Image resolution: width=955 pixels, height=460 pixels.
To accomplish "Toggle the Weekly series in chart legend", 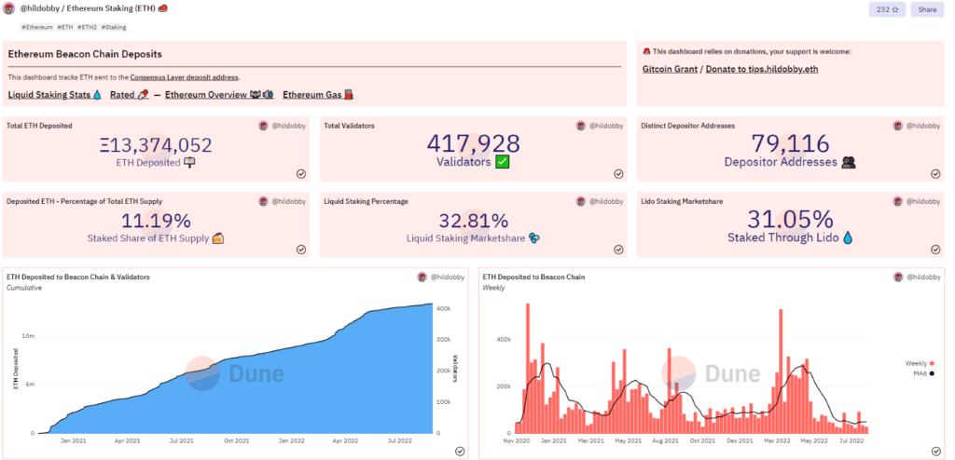I will (x=919, y=364).
